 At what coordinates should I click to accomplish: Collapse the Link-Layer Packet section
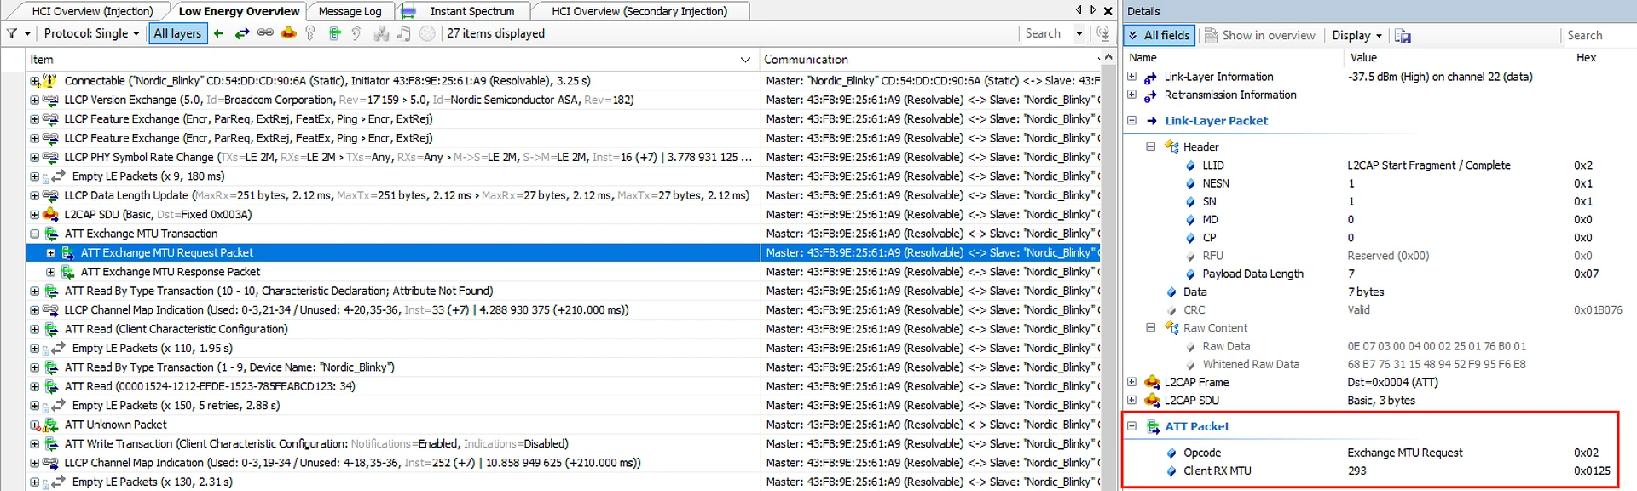[1132, 121]
